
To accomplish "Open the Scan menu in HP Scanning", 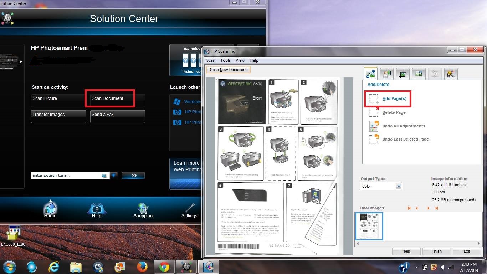I will click(211, 60).
